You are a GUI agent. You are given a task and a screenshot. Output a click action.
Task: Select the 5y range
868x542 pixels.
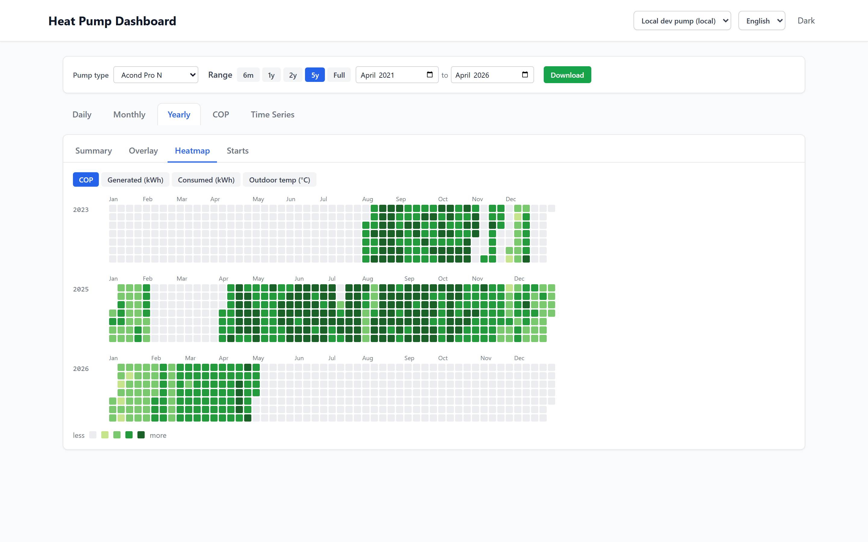[315, 75]
